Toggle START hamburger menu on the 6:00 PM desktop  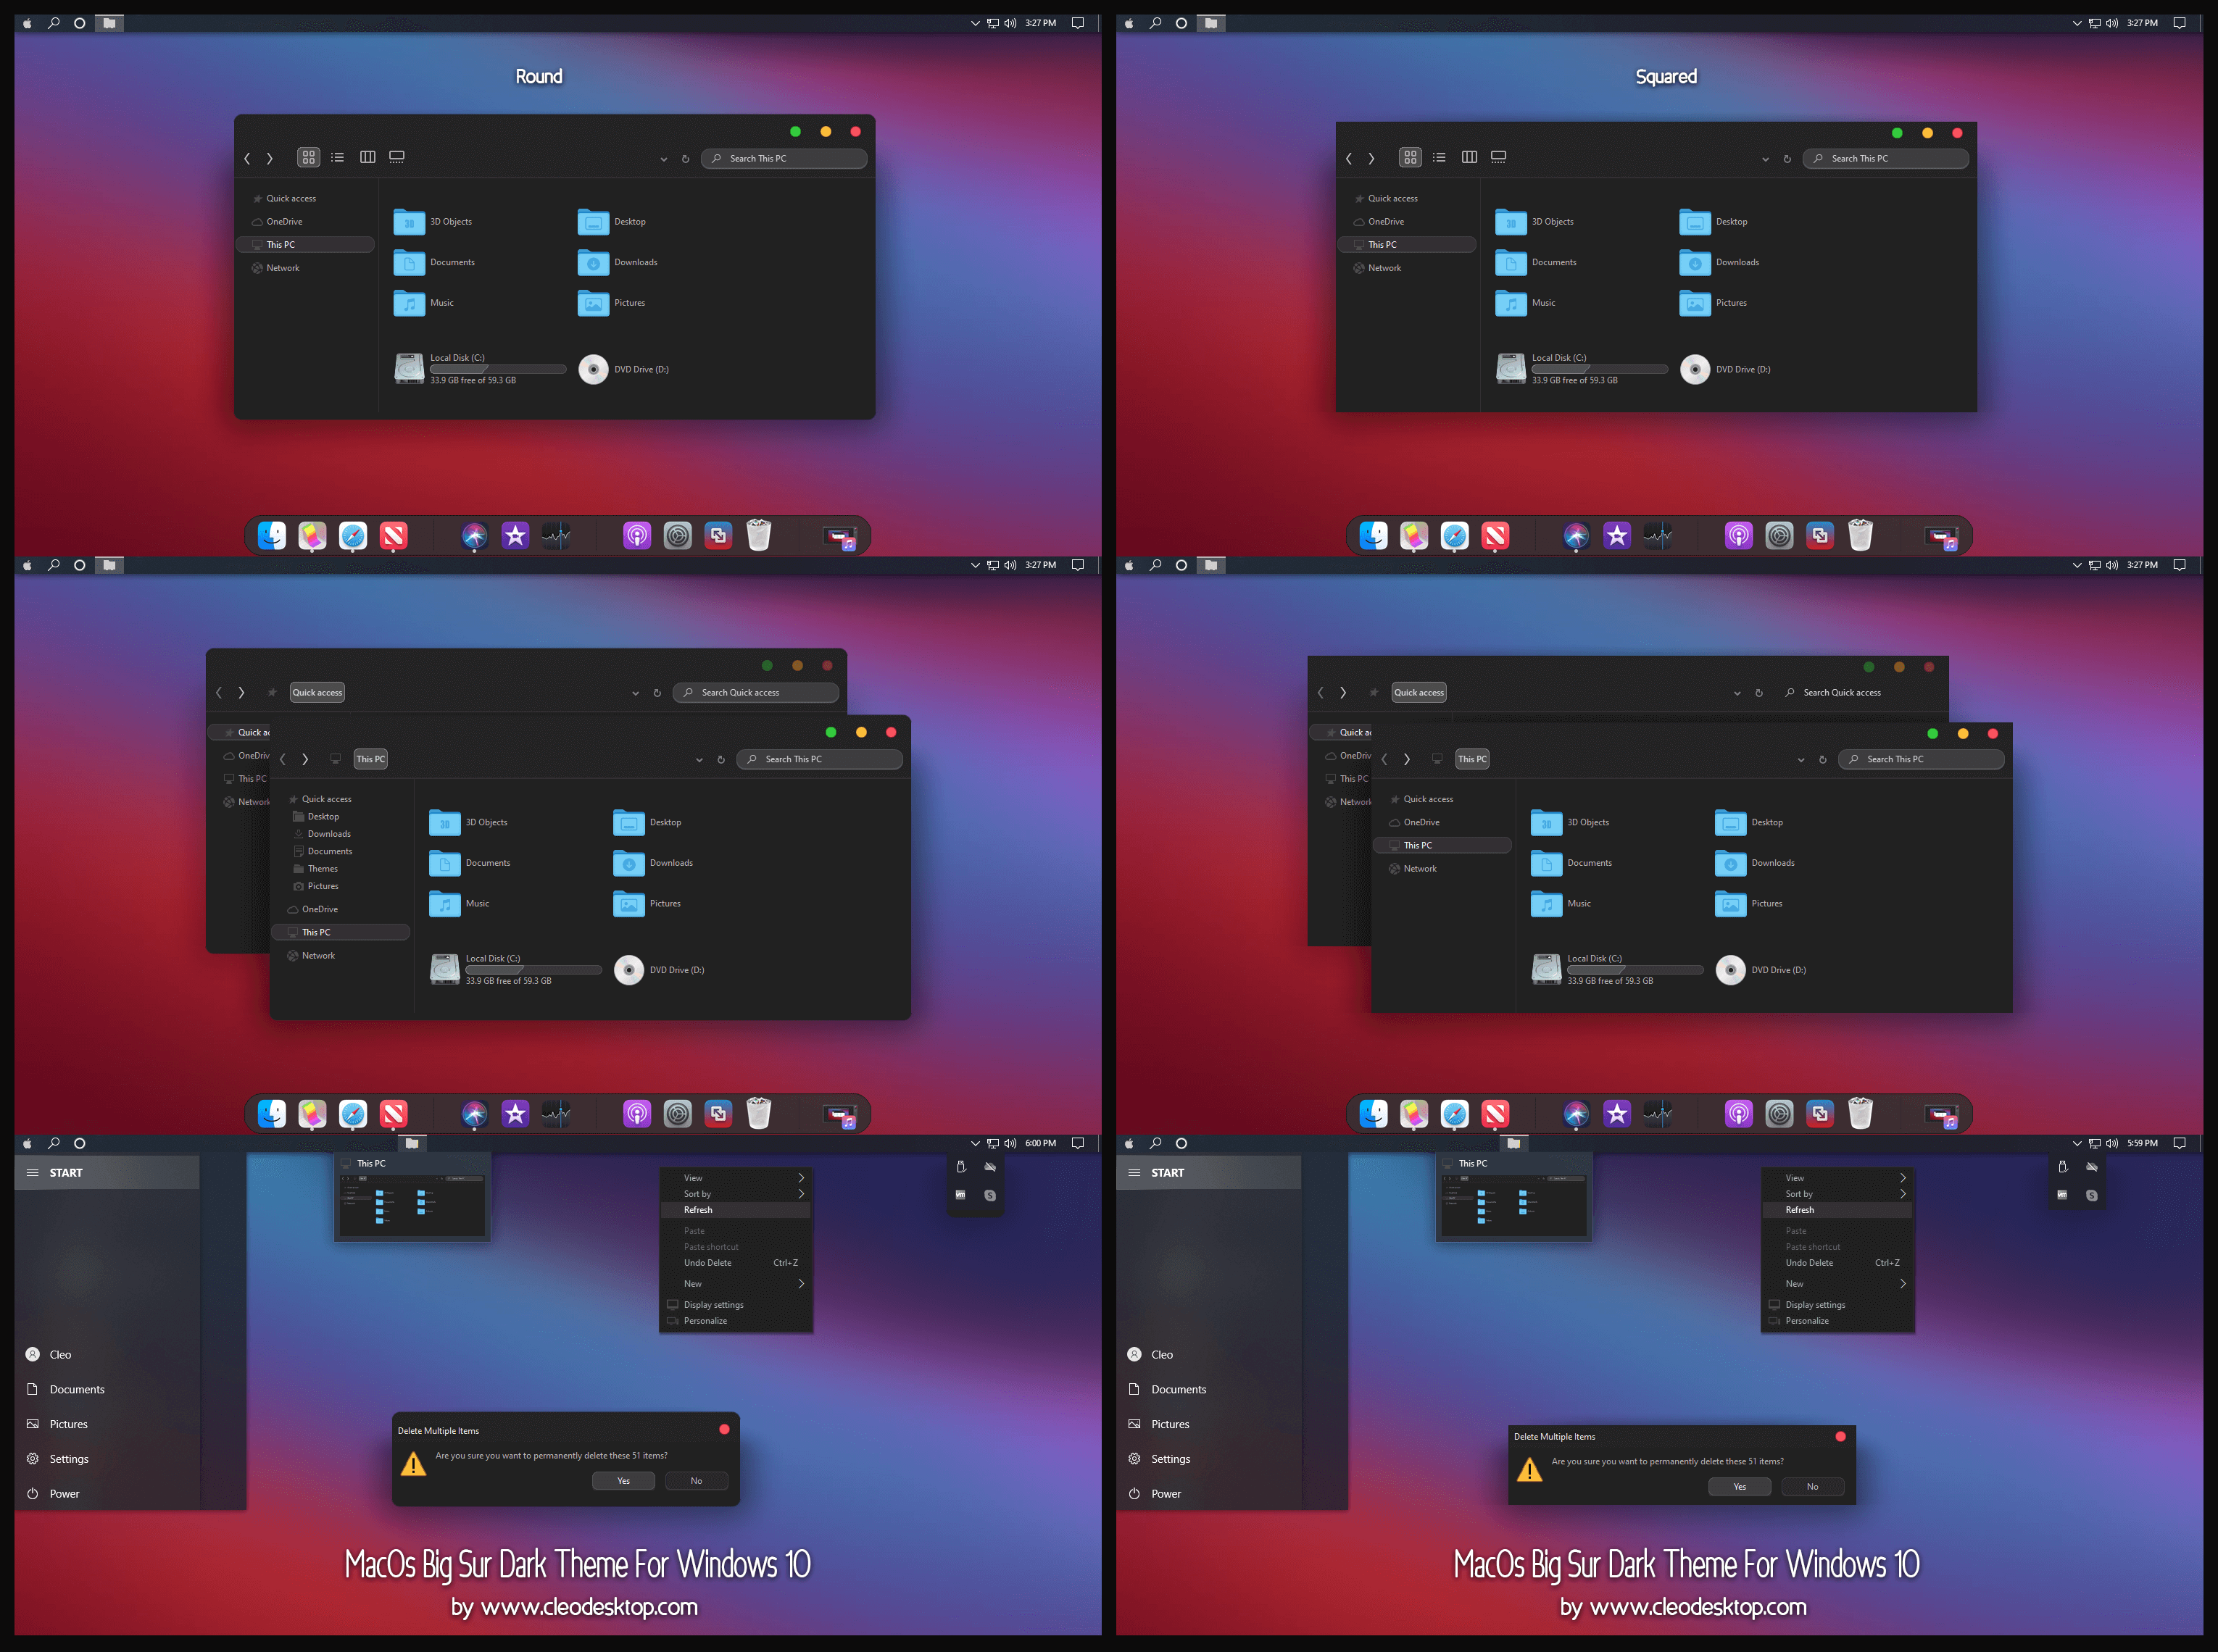coord(32,1173)
